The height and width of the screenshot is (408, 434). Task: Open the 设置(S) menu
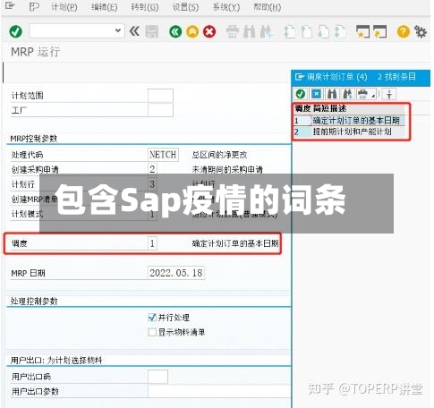point(185,7)
